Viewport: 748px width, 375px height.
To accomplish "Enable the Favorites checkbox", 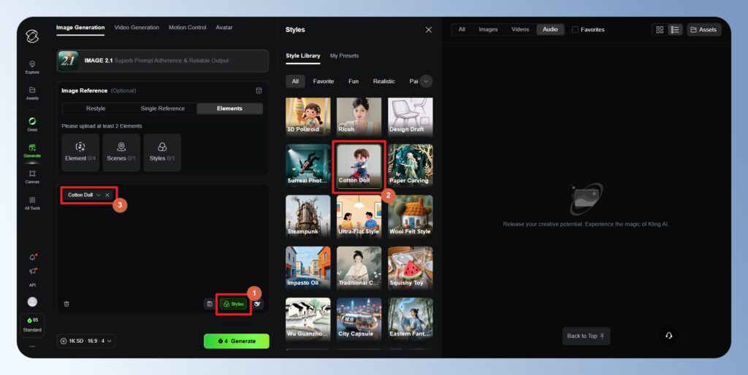I will click(576, 30).
